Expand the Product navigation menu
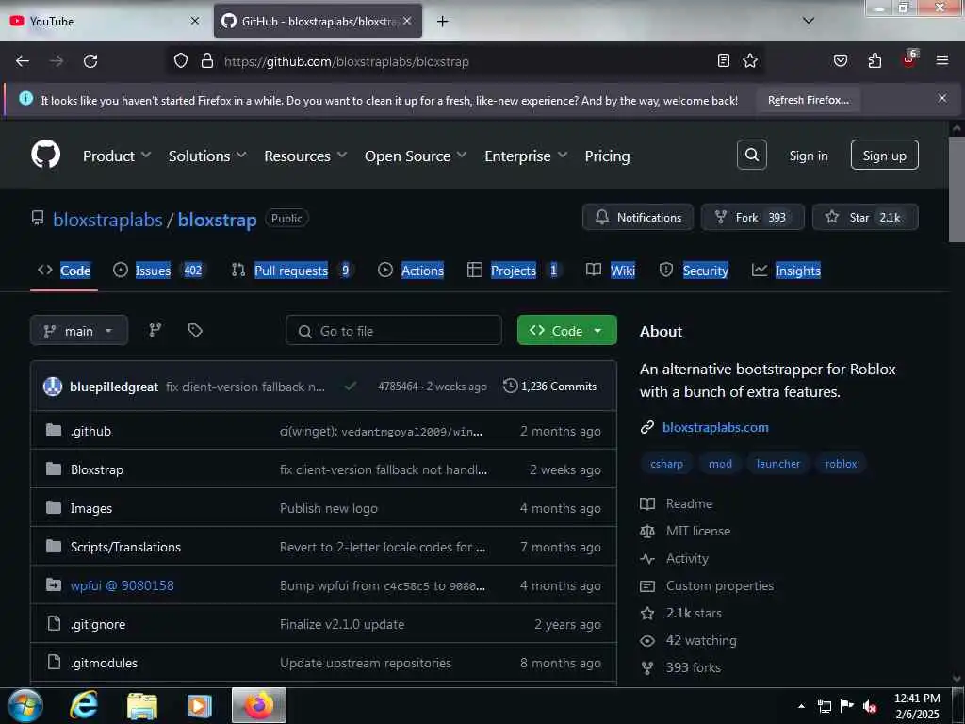Screen dimensions: 965x724 (x=116, y=156)
